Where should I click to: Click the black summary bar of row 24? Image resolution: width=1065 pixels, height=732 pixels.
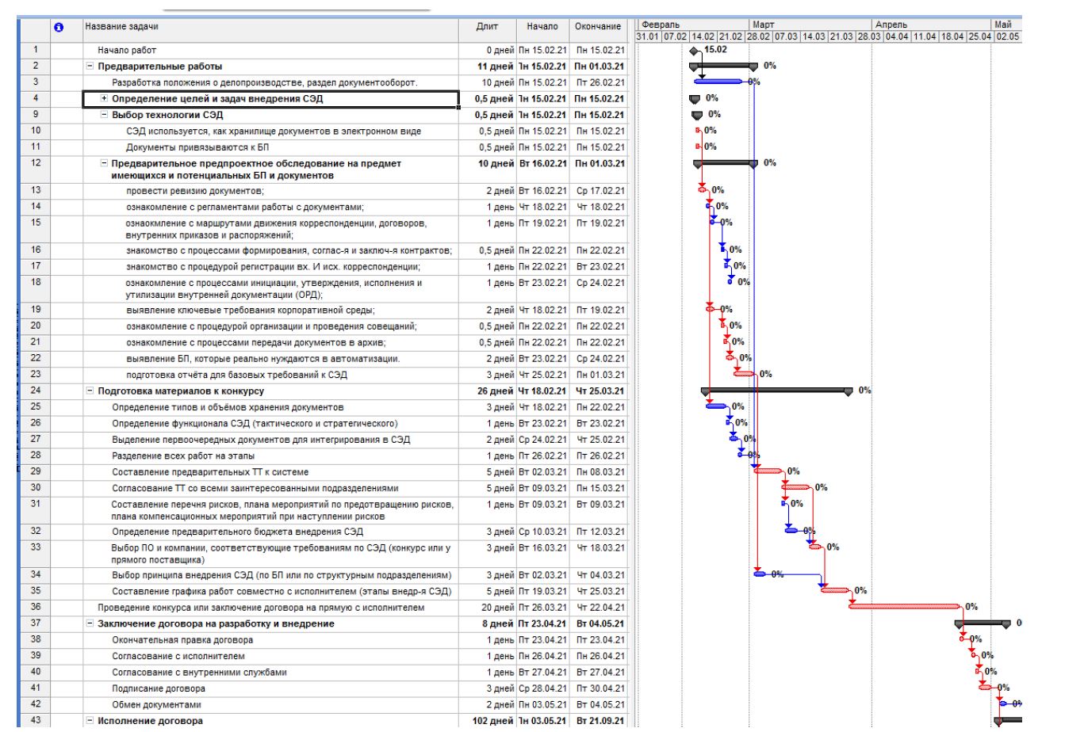coord(776,390)
